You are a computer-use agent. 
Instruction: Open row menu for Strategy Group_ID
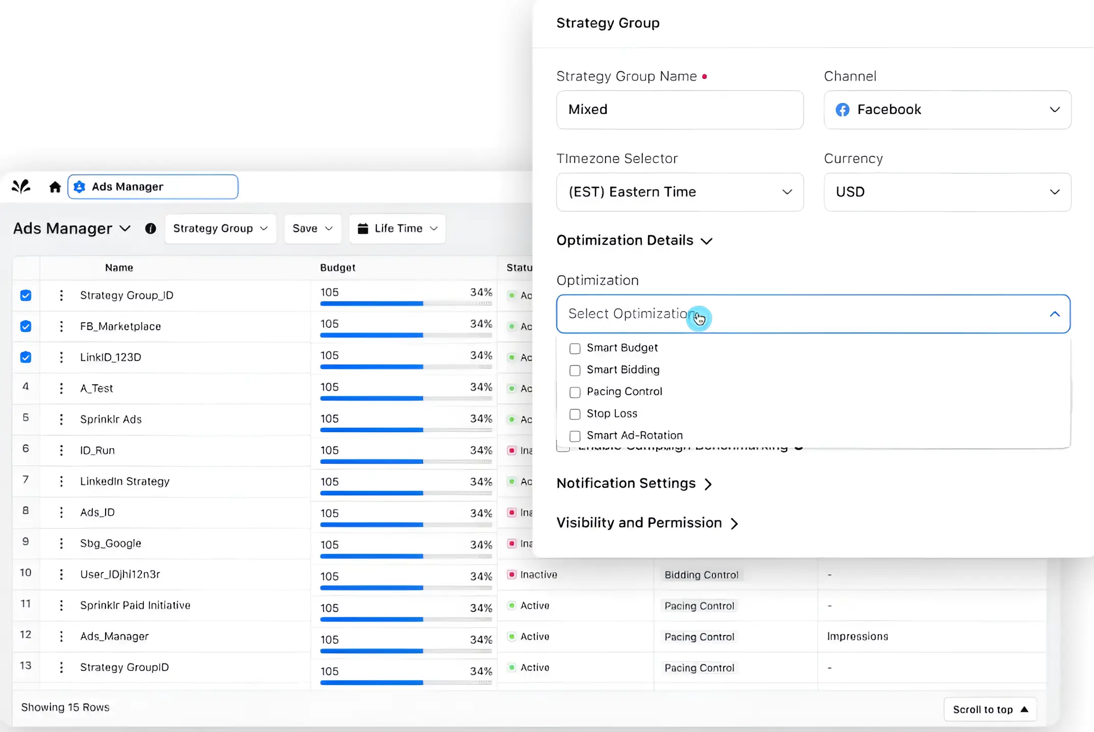coord(61,295)
